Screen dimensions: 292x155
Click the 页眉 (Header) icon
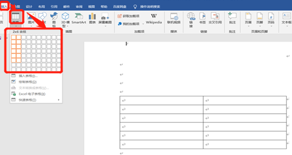coord(248,16)
